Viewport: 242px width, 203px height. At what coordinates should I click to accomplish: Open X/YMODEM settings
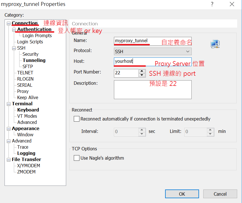pyautogui.click(x=29, y=166)
